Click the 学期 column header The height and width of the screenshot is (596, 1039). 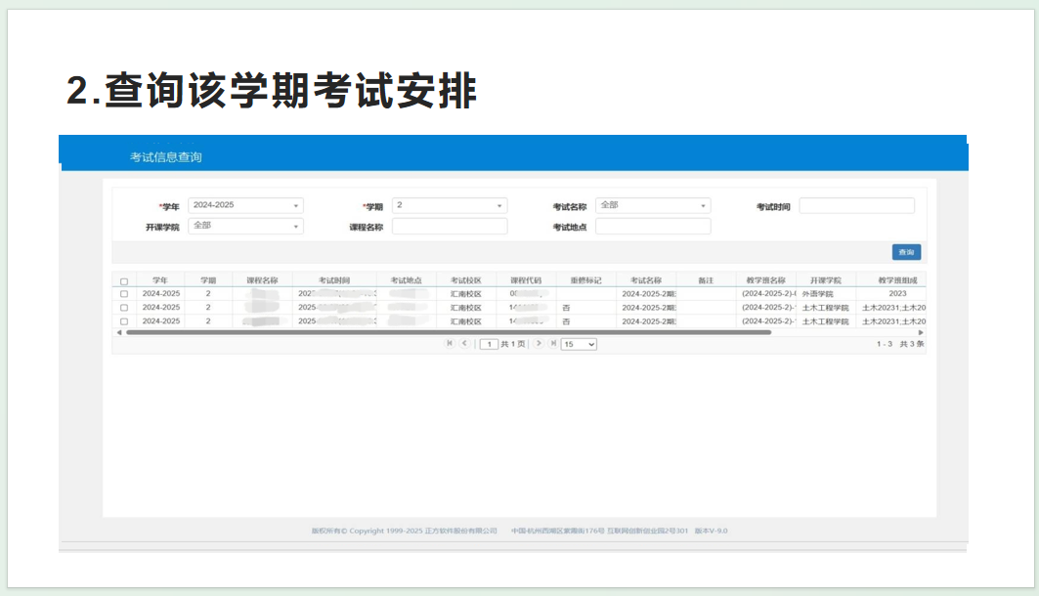208,280
